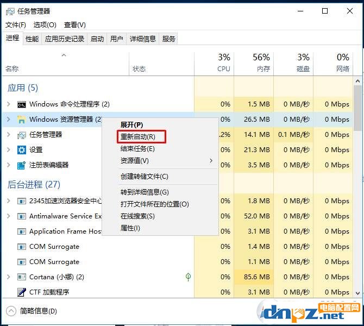Collapse to 简略信息 using the circle arrow icon

tap(11, 311)
